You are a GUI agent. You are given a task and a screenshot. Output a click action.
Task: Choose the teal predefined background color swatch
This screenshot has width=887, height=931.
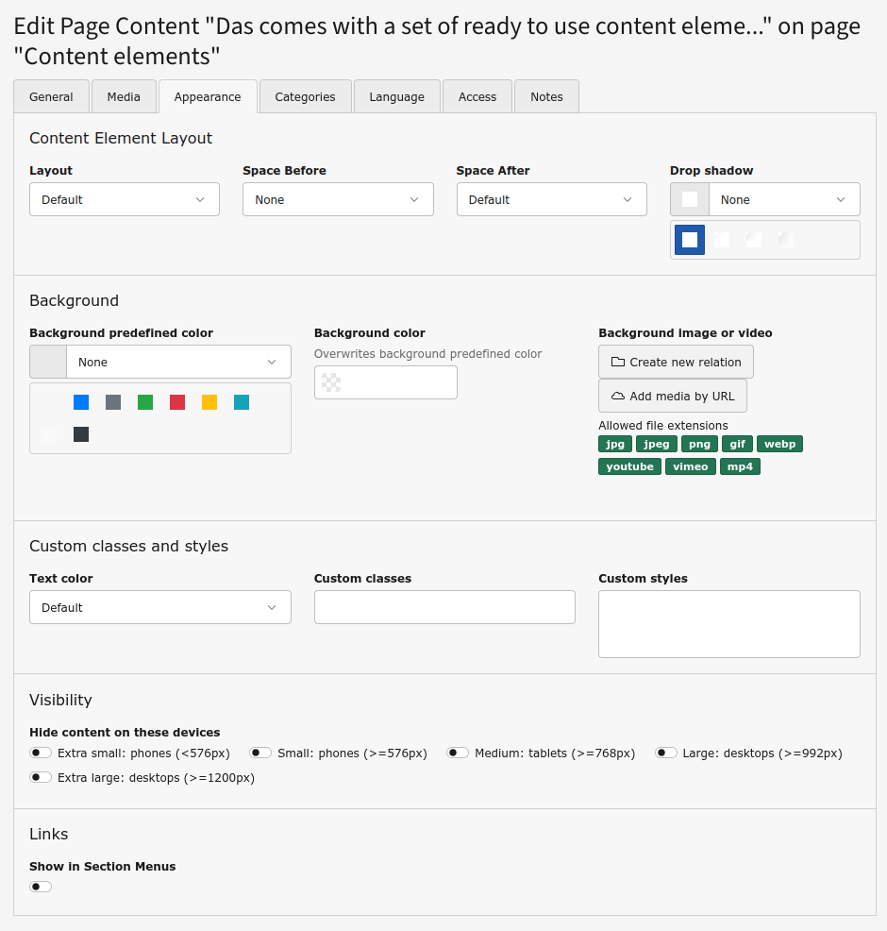(242, 402)
